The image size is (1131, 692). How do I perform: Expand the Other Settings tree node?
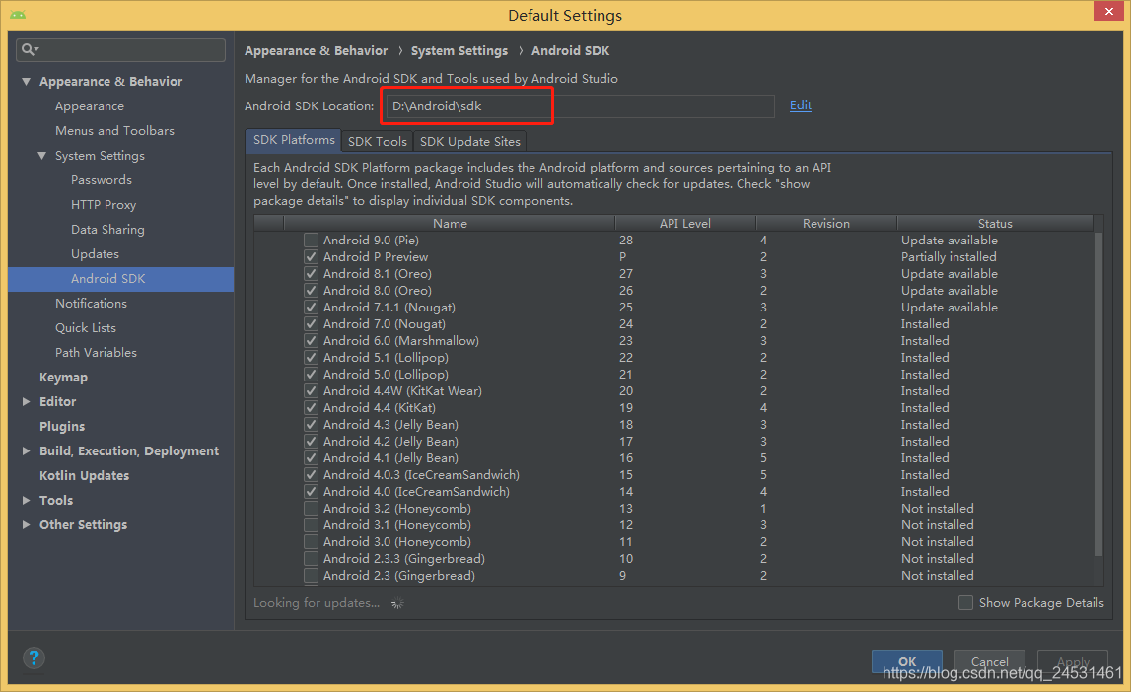click(26, 524)
